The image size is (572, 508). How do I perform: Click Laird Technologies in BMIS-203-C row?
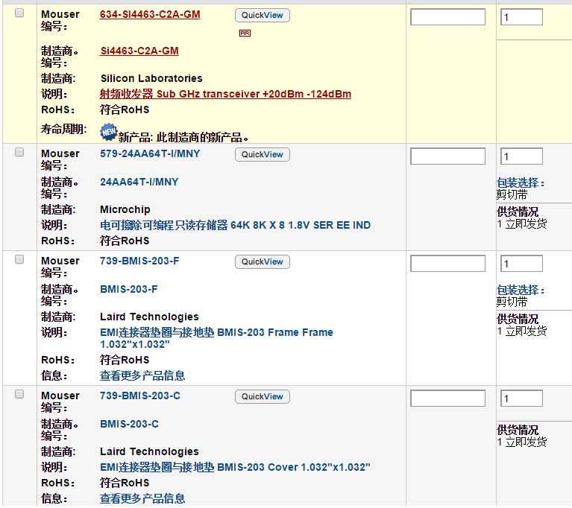point(150,451)
